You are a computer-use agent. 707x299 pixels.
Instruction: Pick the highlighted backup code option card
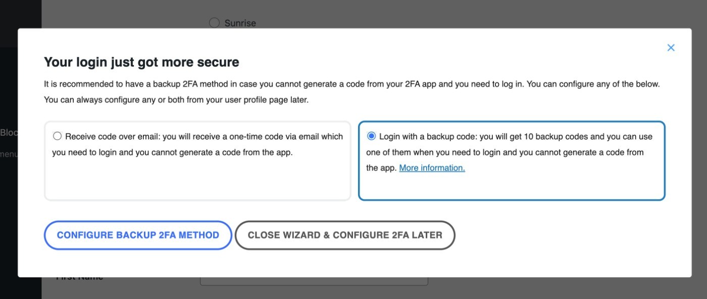coord(512,161)
